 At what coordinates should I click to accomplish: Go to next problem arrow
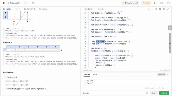[28, 3]
